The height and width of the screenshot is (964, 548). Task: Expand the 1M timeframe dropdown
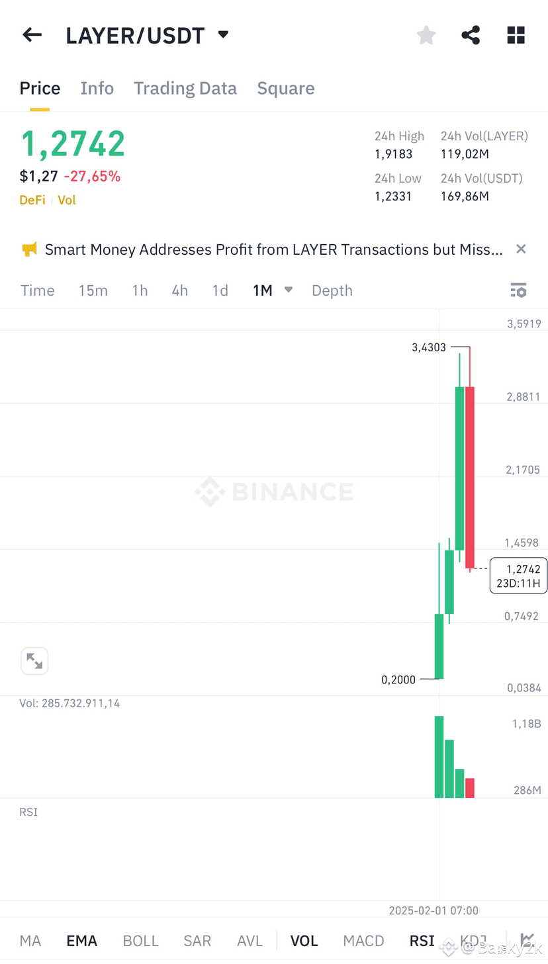click(x=288, y=290)
